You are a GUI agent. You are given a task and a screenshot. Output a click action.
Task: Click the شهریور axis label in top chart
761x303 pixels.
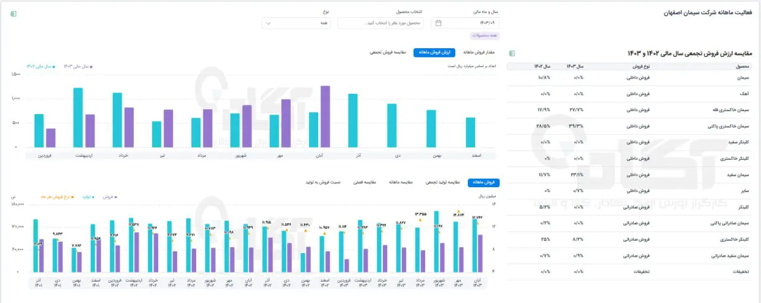(x=240, y=155)
